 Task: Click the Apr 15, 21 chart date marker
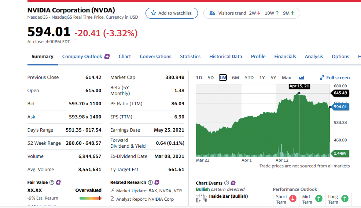coord(299,86)
